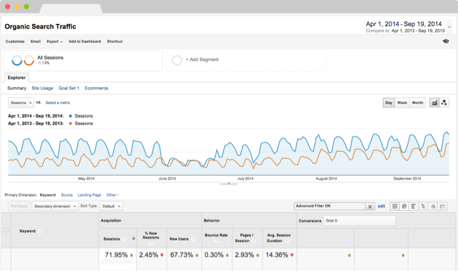Click the All Sessions donut chart icons

[23, 60]
